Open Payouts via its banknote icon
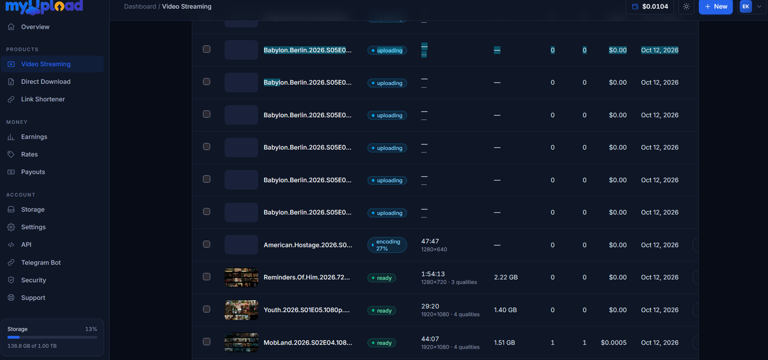 coord(11,172)
